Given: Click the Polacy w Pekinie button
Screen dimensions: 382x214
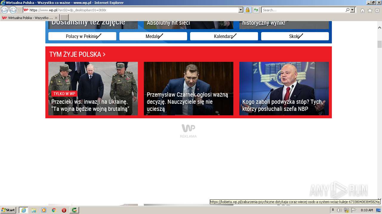Looking at the screenshot, I should point(82,36).
